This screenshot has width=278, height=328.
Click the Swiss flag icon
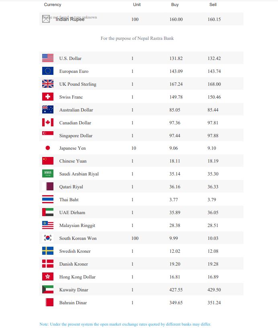point(48,97)
